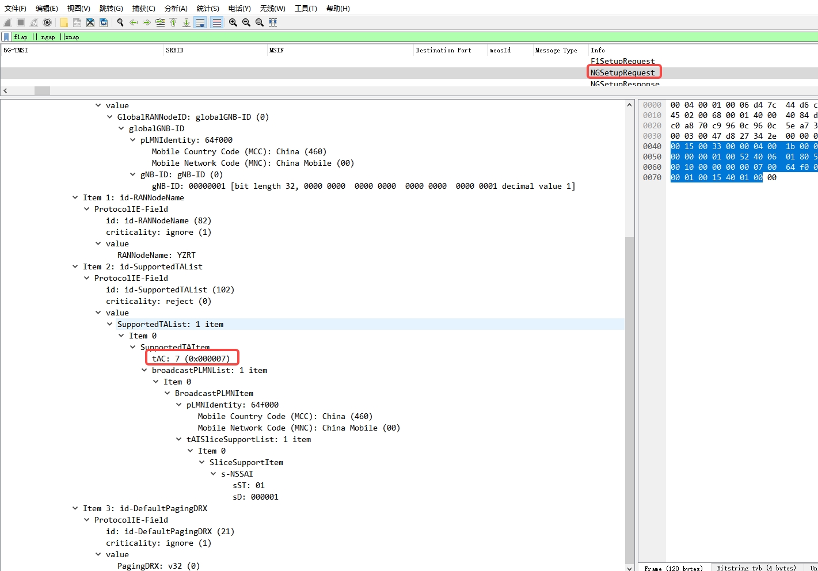Open the 分析(A) menu
This screenshot has height=571, width=818.
(176, 8)
